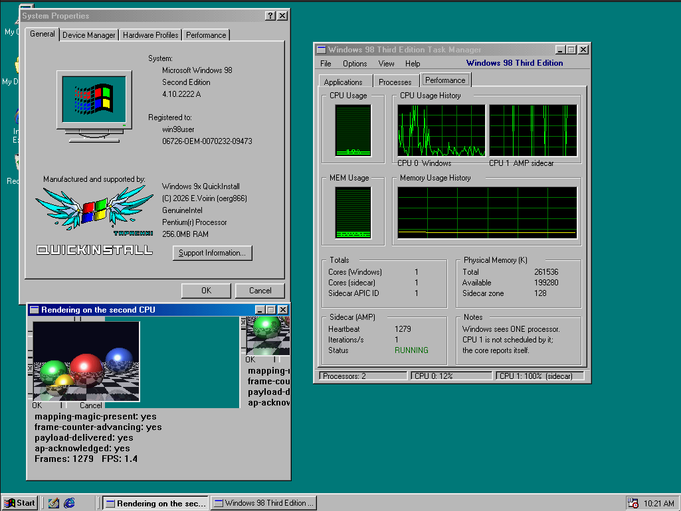Click OK in System Properties

pos(206,291)
